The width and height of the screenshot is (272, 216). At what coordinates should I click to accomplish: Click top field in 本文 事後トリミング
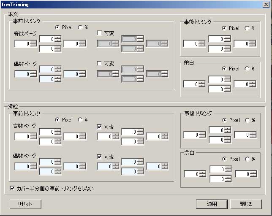coord(220,39)
